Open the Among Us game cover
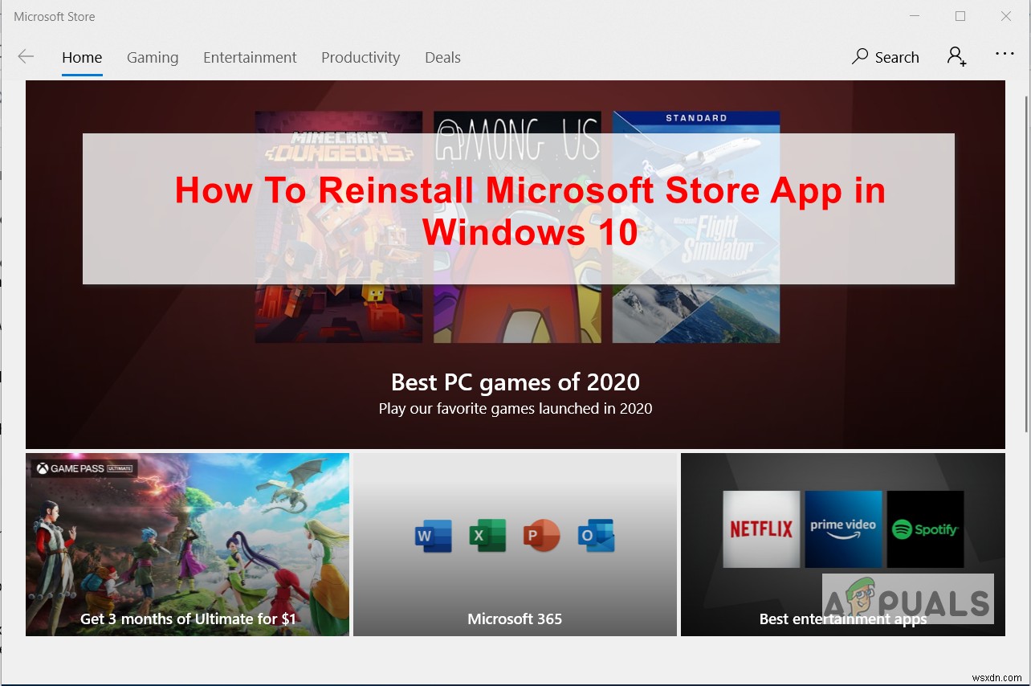 point(517,227)
